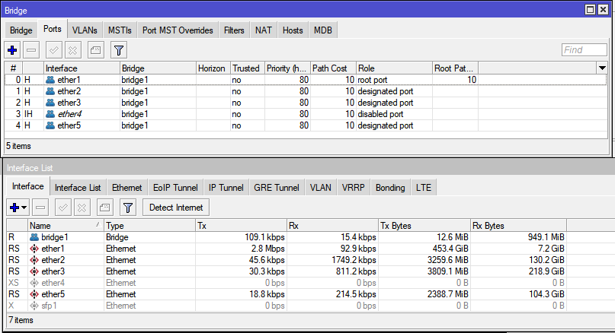The width and height of the screenshot is (615, 333).
Task: Select ether5 port icon in Bridge Ports
Action: (x=50, y=125)
